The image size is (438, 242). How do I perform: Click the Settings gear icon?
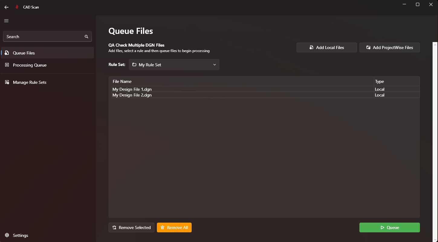7,235
